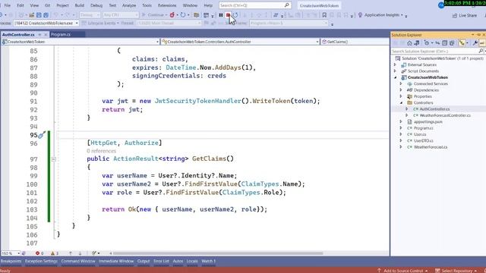Select Connected Services node

tap(431, 84)
